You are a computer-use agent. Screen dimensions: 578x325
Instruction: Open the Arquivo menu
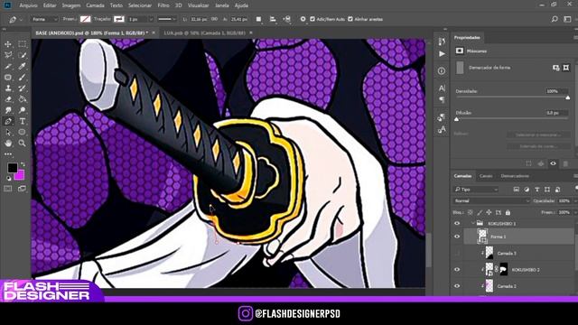tap(28, 5)
